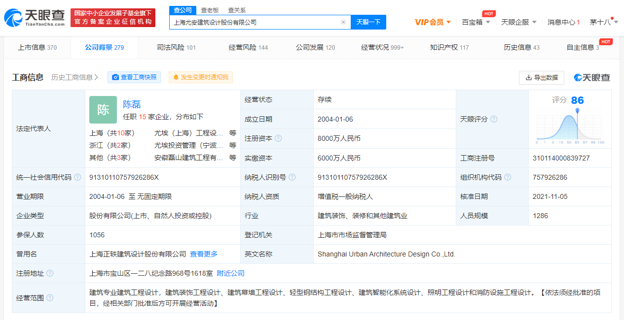Switch to the 司法风险 tab
The image size is (624, 320).
coord(176,47)
